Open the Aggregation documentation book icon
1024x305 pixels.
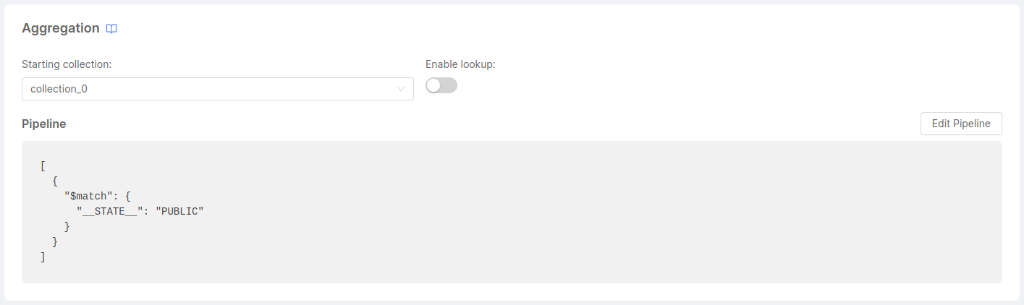pos(111,29)
